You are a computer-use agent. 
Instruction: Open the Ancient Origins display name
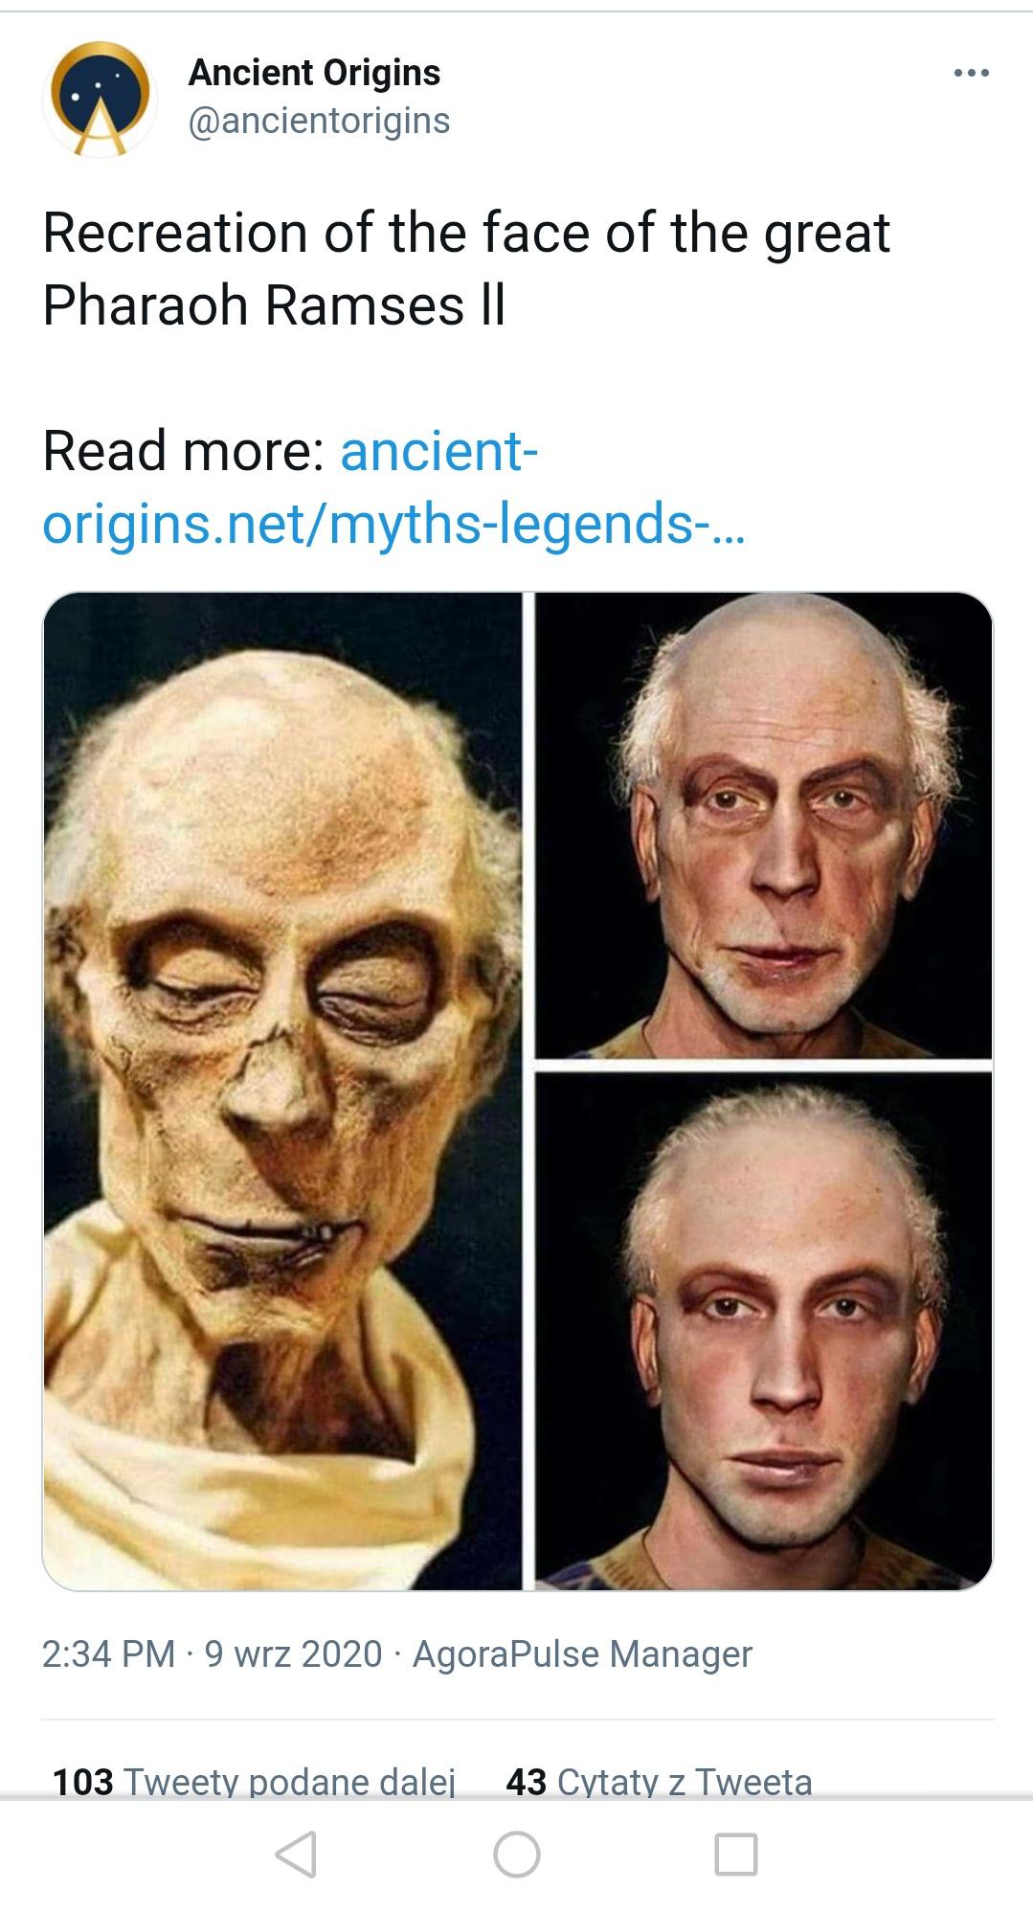point(314,73)
